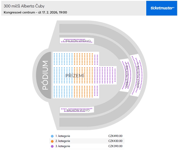The image size is (178, 150).
Task: Select the 2. kategorie legend label
Action: point(63,141)
